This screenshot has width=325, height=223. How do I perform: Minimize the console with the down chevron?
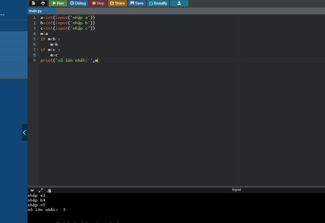(32, 190)
